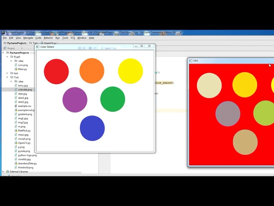Viewport: 274px width, 206px height.
Task: Select img2.jpg in project tree
Action: pos(23,122)
